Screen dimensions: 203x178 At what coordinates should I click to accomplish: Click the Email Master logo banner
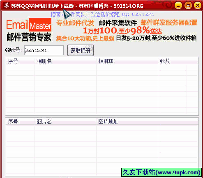point(29,29)
